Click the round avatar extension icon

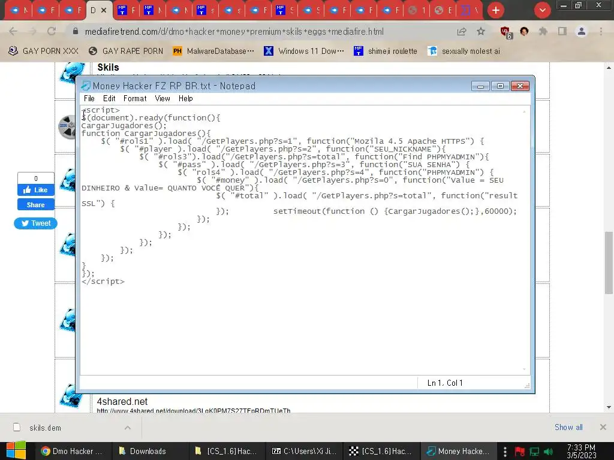[x=524, y=31]
